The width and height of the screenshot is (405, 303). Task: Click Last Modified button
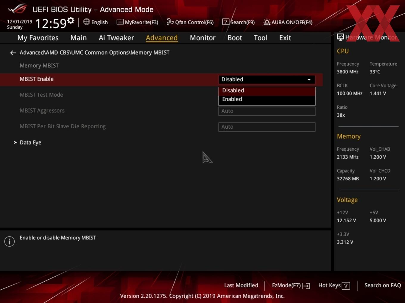coord(241,285)
